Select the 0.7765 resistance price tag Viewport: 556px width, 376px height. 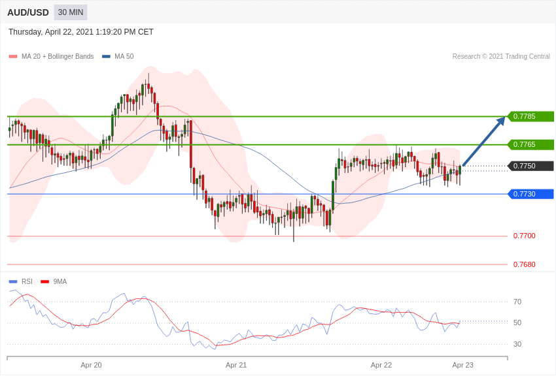click(x=531, y=145)
